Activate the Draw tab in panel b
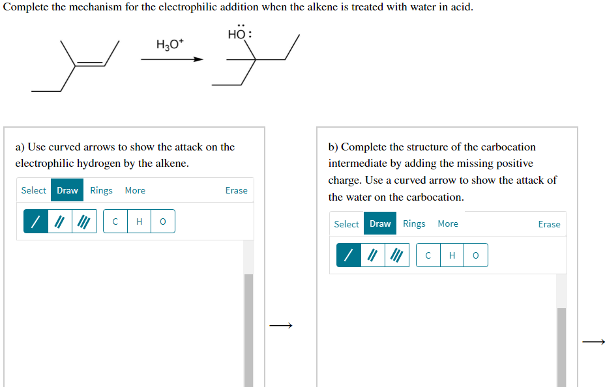This screenshot has height=387, width=605. [x=380, y=223]
